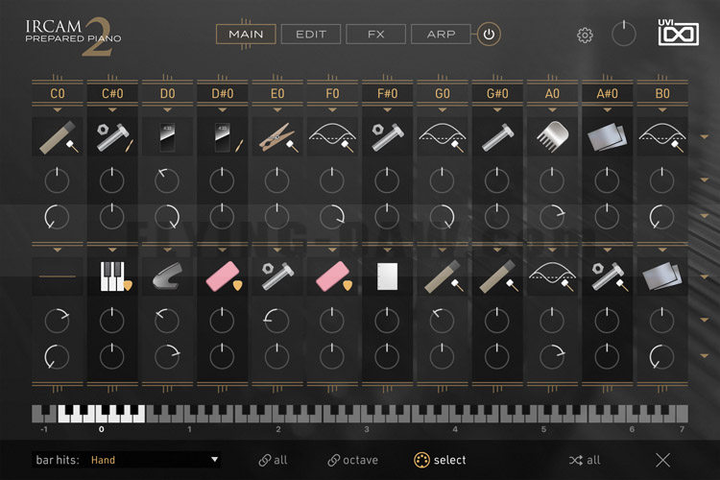Screen dimensions: 720x480
Task: Select the mallet stick in G0's lower row
Action: pos(443,276)
